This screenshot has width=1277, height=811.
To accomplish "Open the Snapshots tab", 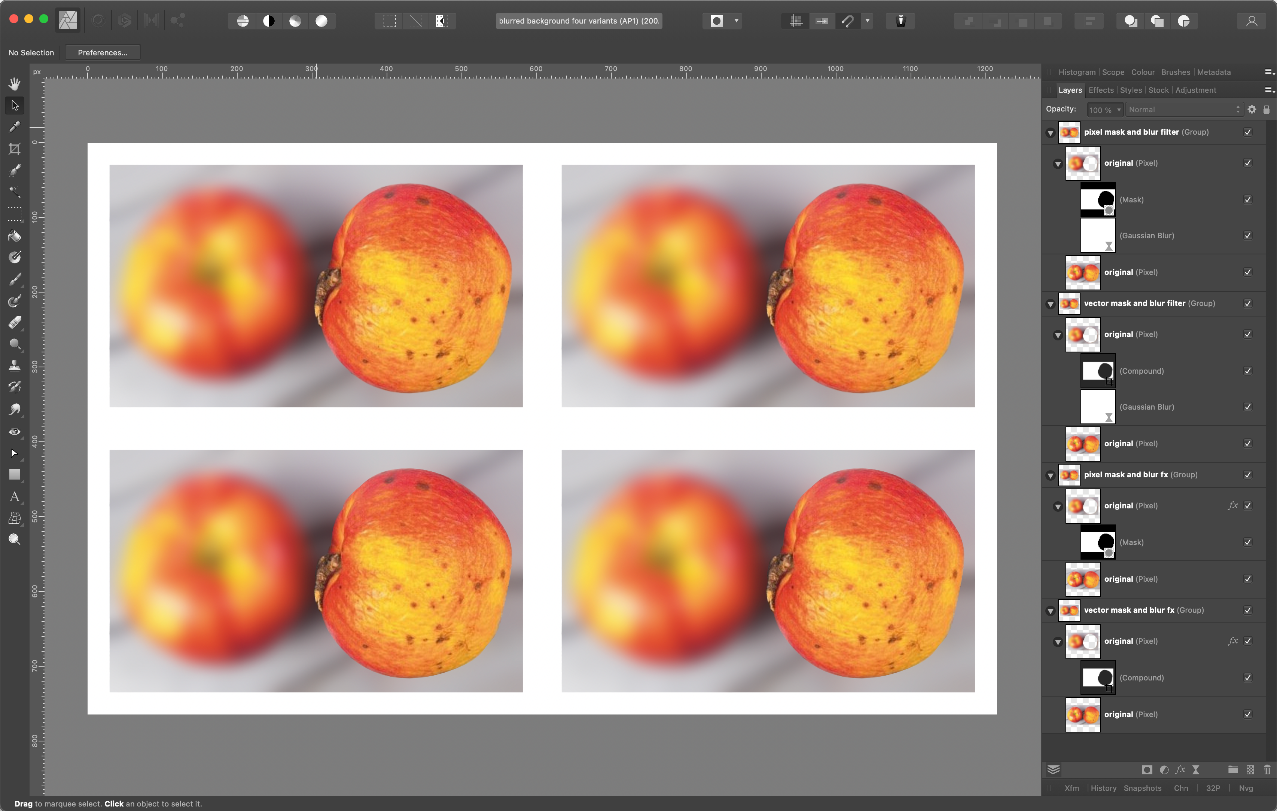I will point(1142,788).
